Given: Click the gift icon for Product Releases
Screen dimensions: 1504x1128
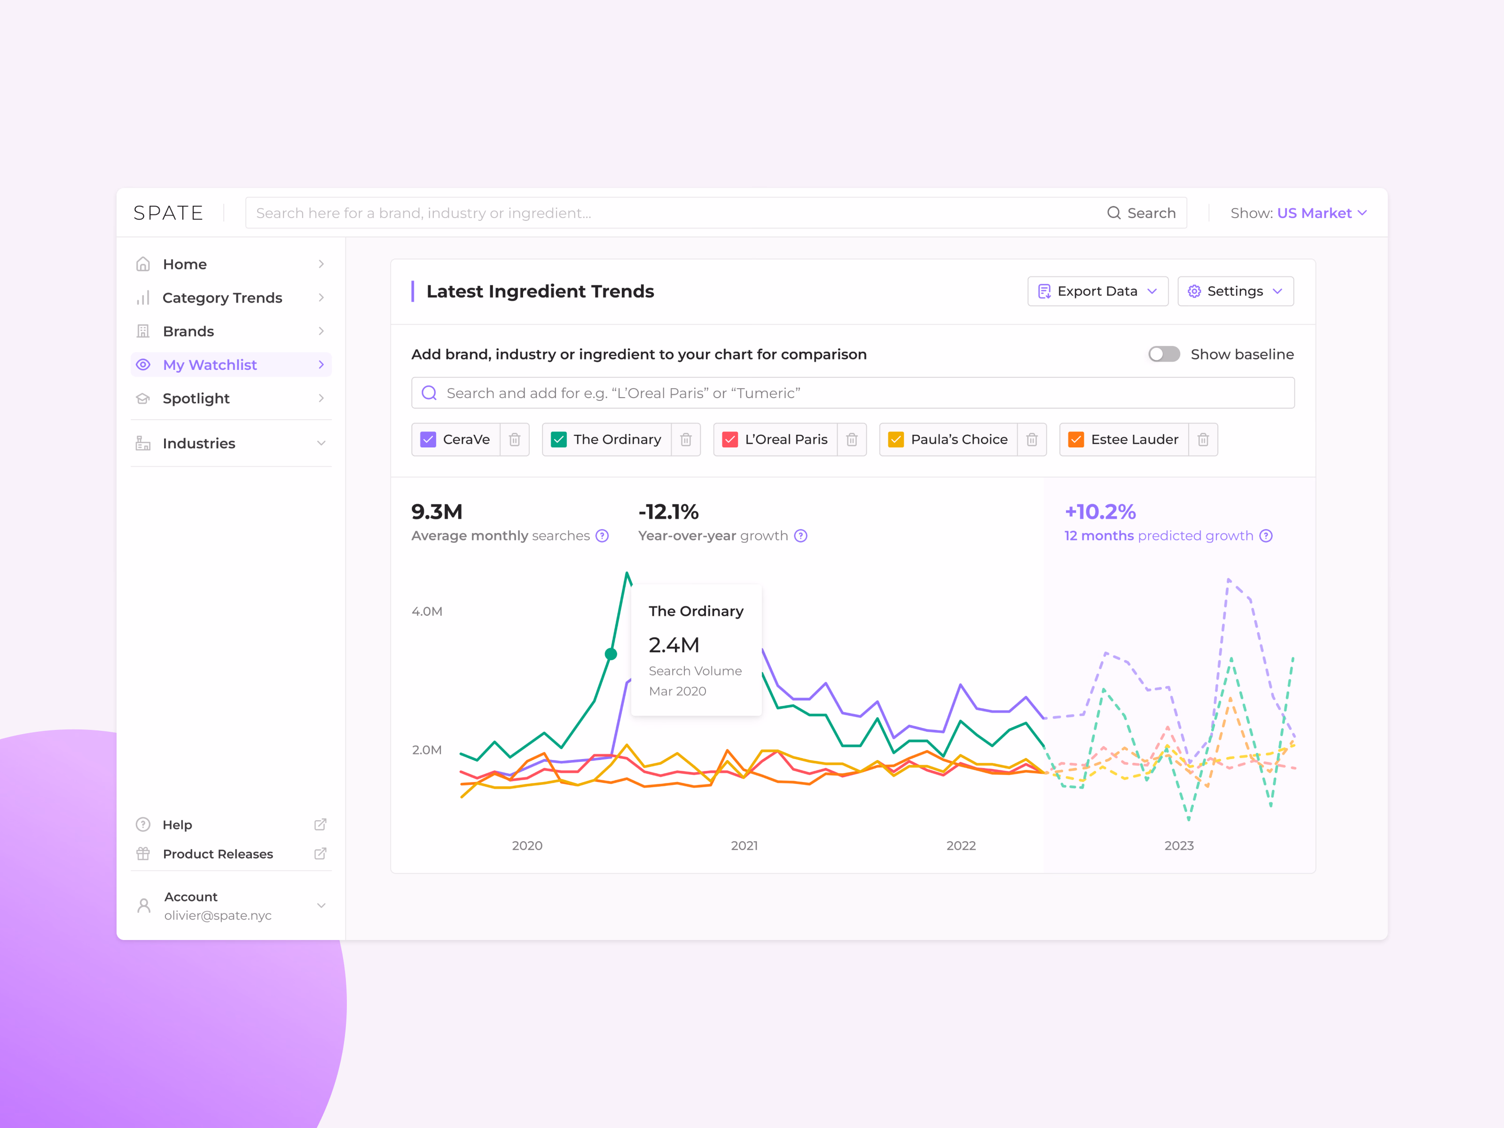Looking at the screenshot, I should tap(143, 854).
